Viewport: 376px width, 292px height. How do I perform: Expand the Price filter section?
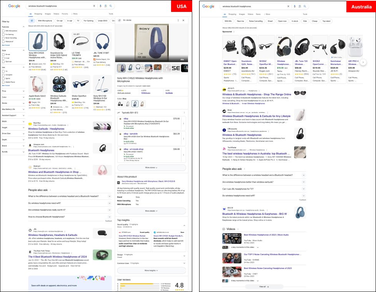(x=23, y=91)
